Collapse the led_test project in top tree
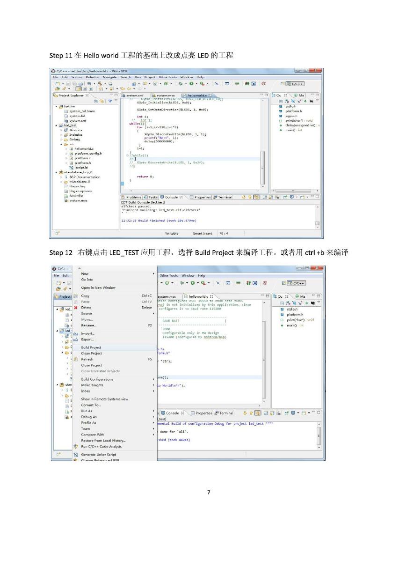Screen dimensions: 406x575 [x=57, y=125]
